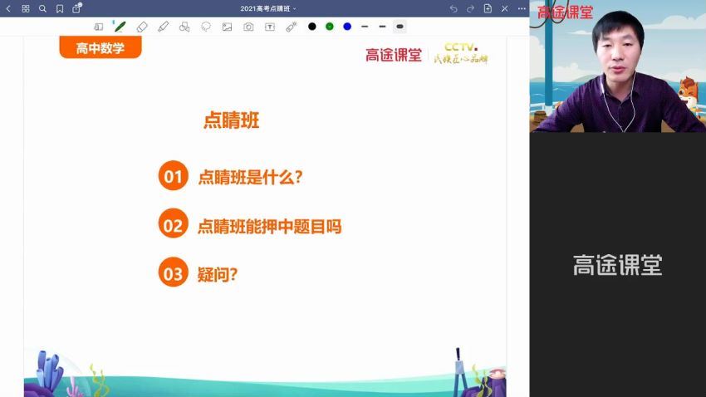The image size is (706, 397).
Task: Click the 高中数学 orange label
Action: point(101,47)
